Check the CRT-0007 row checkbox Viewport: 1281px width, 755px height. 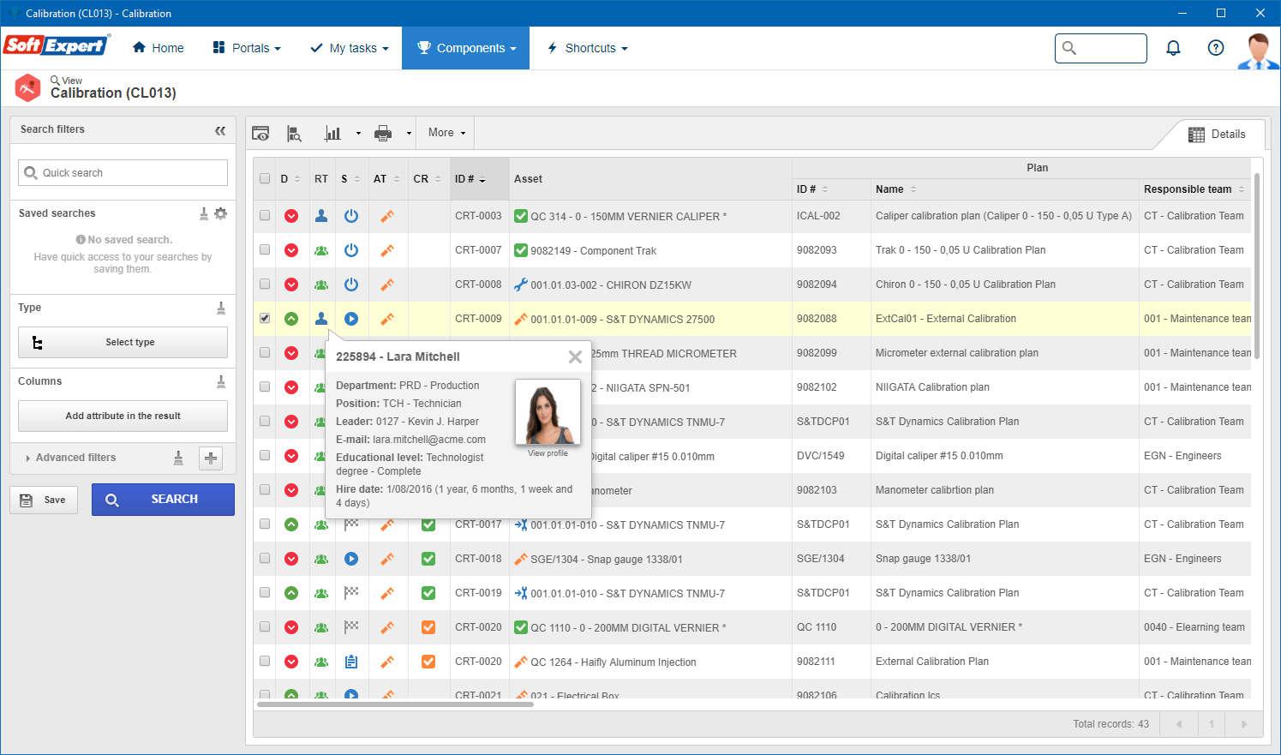[265, 250]
